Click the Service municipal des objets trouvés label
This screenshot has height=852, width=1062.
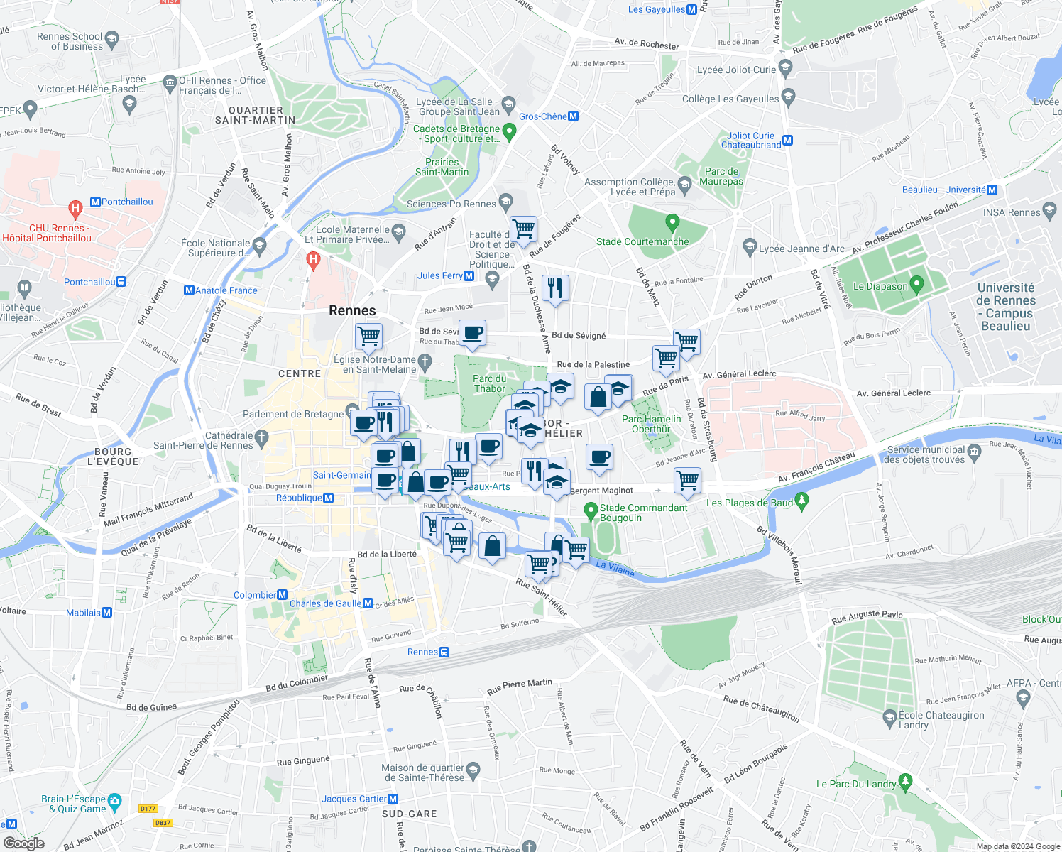pos(926,454)
